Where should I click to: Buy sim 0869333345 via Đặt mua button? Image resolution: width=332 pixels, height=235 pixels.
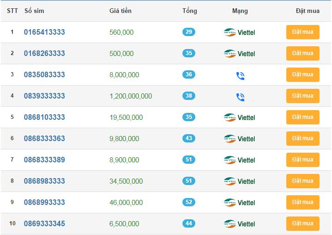tap(302, 223)
